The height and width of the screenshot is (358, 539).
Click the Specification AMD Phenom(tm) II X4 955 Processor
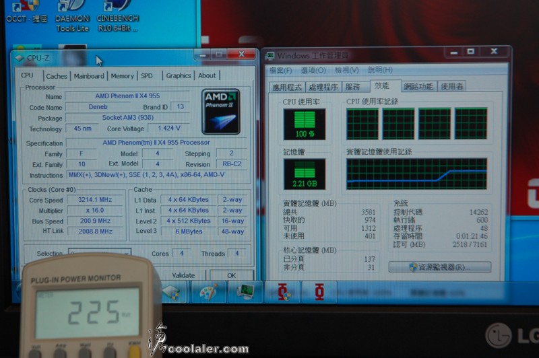(x=156, y=143)
